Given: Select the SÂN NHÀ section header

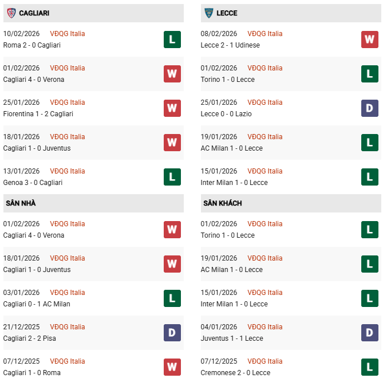Looking at the screenshot, I should click(21, 203).
